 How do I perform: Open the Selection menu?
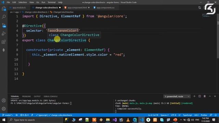[x=23, y=2]
